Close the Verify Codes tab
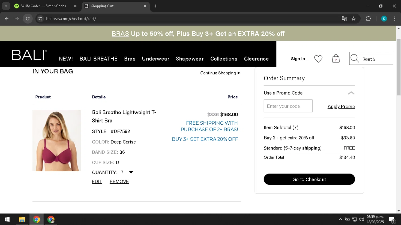This screenshot has width=401, height=225. (75, 6)
